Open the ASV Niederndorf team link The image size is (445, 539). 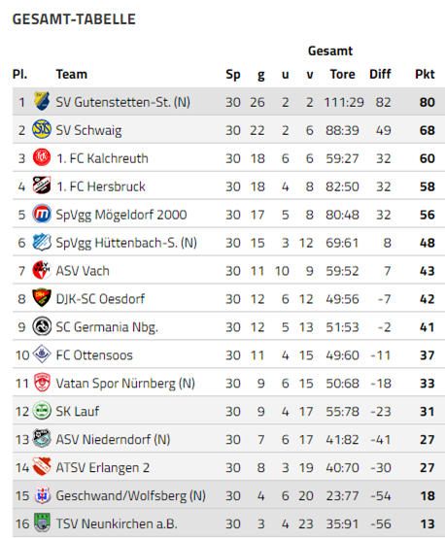(x=113, y=439)
